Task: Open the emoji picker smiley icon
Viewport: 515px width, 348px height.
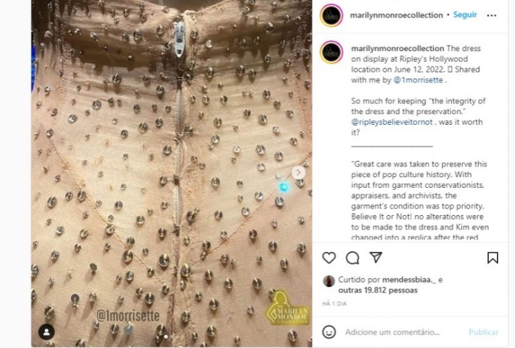Action: pyautogui.click(x=329, y=332)
